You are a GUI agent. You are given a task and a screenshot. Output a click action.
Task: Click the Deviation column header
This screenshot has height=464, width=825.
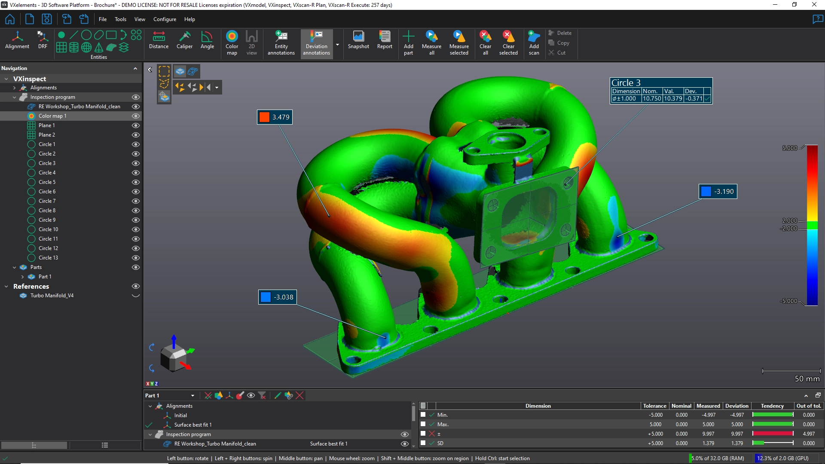click(x=736, y=406)
